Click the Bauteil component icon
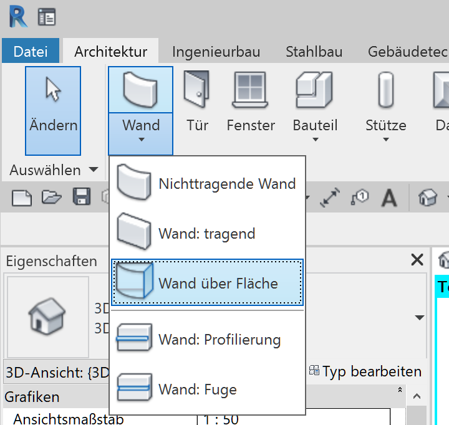The height and width of the screenshot is (425, 449). (315, 91)
